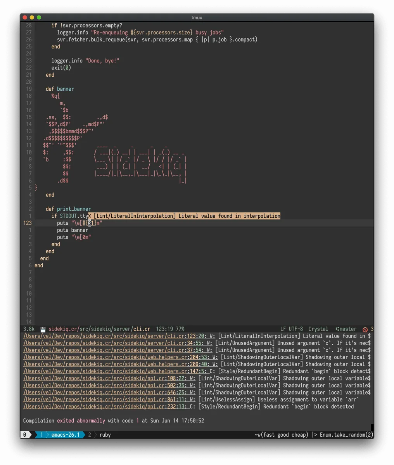394x465 pixels.
Task: Open the cli.cr:123:20 compilation error link
Action: [119, 336]
